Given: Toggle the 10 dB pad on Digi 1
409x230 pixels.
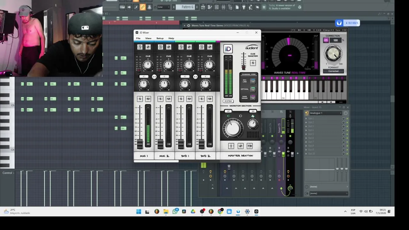Looking at the screenshot, I should tap(181, 47).
